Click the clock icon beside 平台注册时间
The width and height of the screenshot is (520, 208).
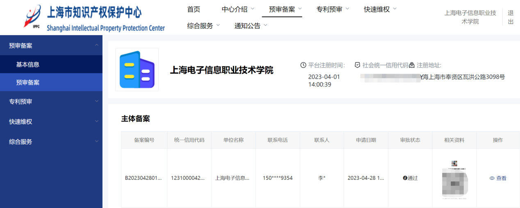pos(303,65)
